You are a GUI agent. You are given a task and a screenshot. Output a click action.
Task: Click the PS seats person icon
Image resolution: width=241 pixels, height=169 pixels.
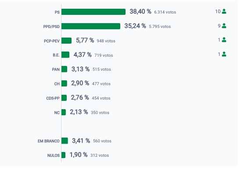(x=224, y=11)
